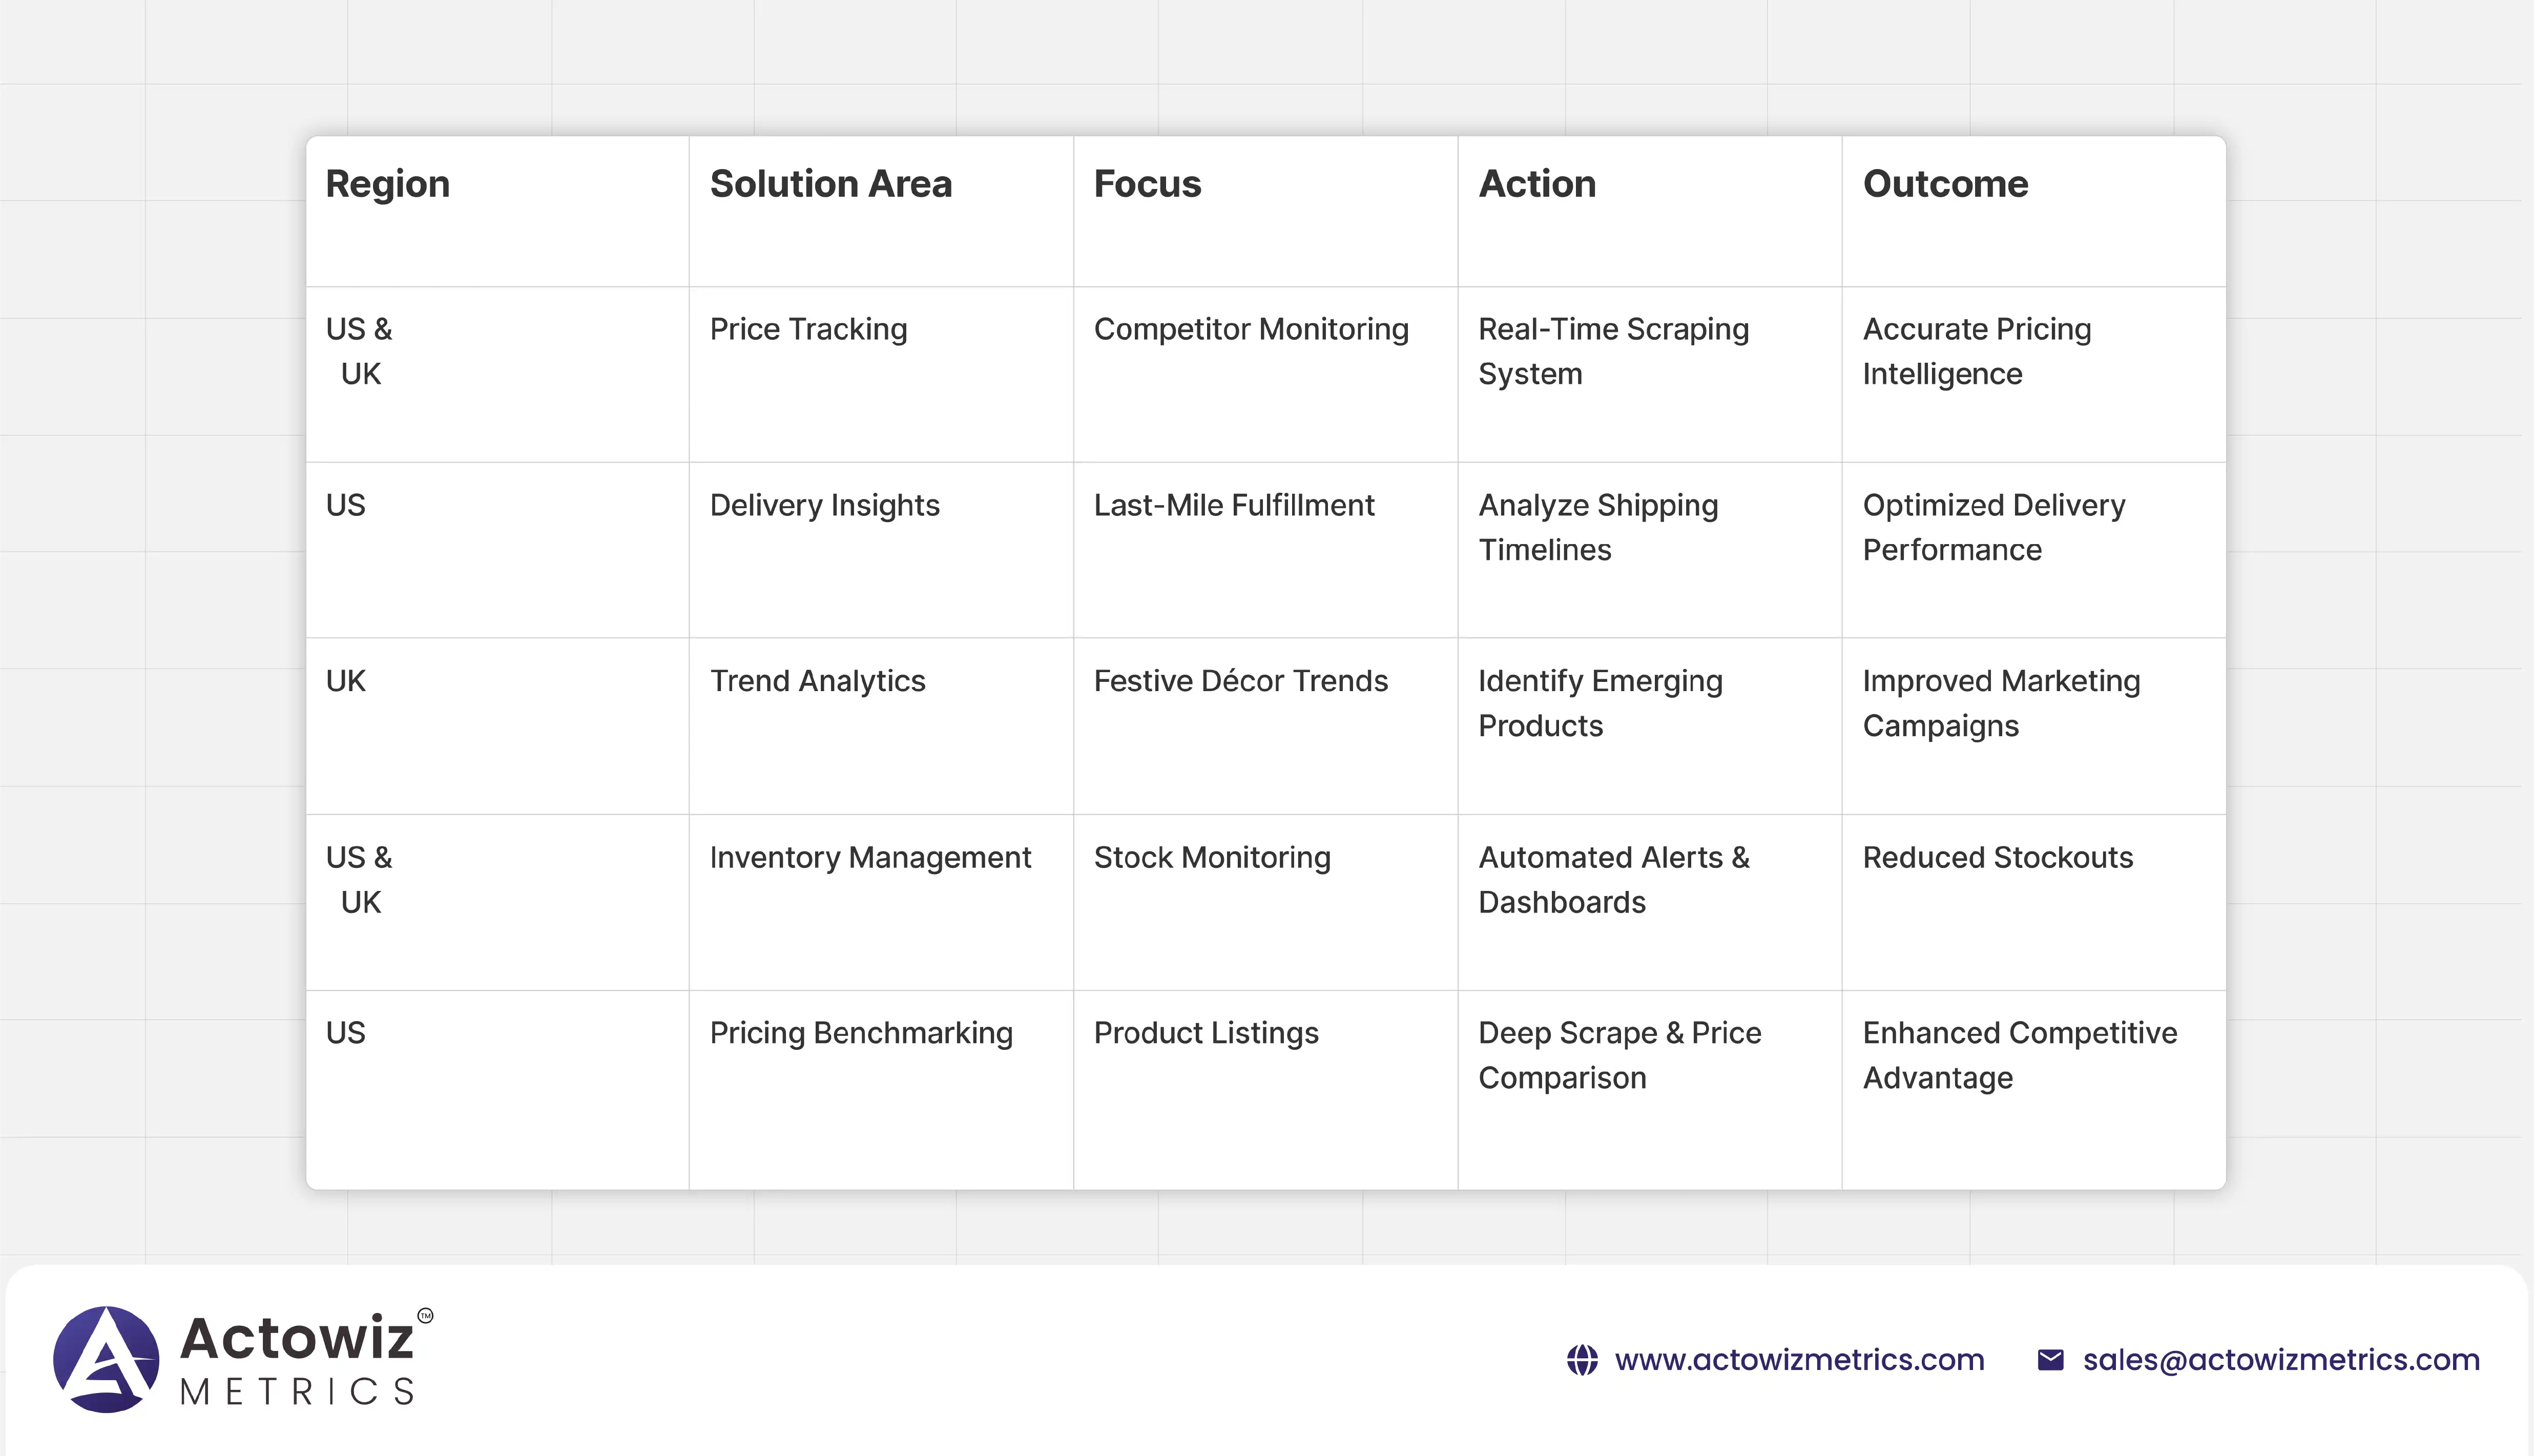Click the Outcome column header
The image size is (2534, 1456).
(1945, 184)
